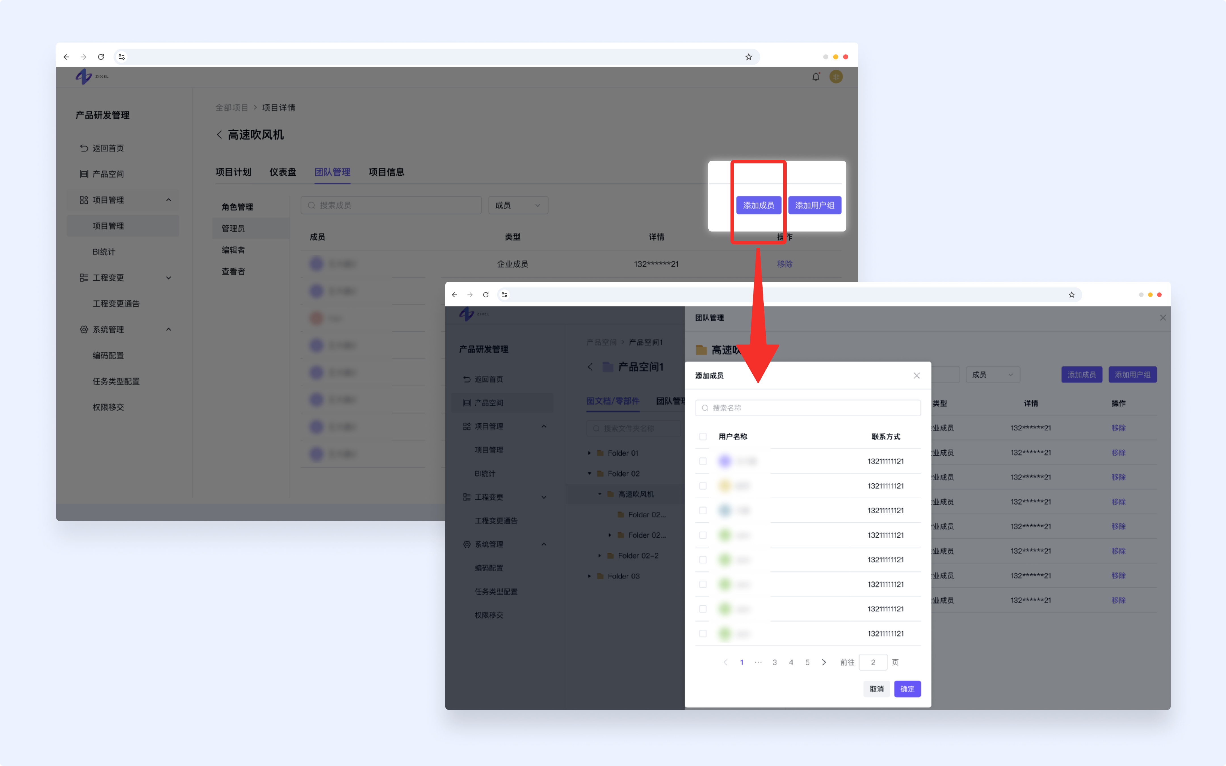Switch to the 项目信息 tab
1226x766 pixels.
pos(386,172)
